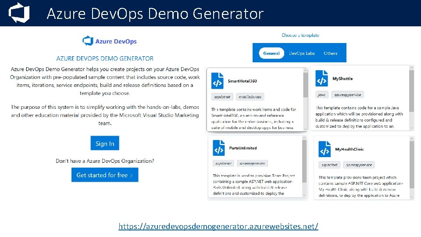Image resolution: width=421 pixels, height=237 pixels.
Task: Click the scroll-down arrow on MyShuttle card
Action: pyautogui.click(x=412, y=128)
